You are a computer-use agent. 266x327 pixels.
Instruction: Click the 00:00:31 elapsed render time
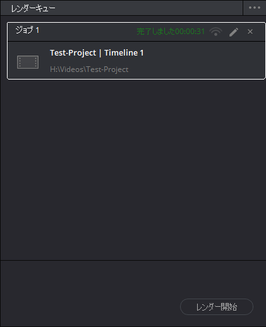(190, 32)
